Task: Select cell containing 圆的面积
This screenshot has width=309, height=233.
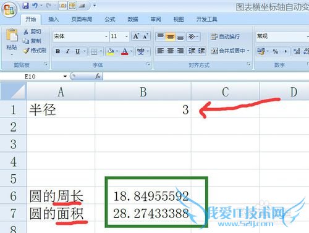Action: coord(61,213)
